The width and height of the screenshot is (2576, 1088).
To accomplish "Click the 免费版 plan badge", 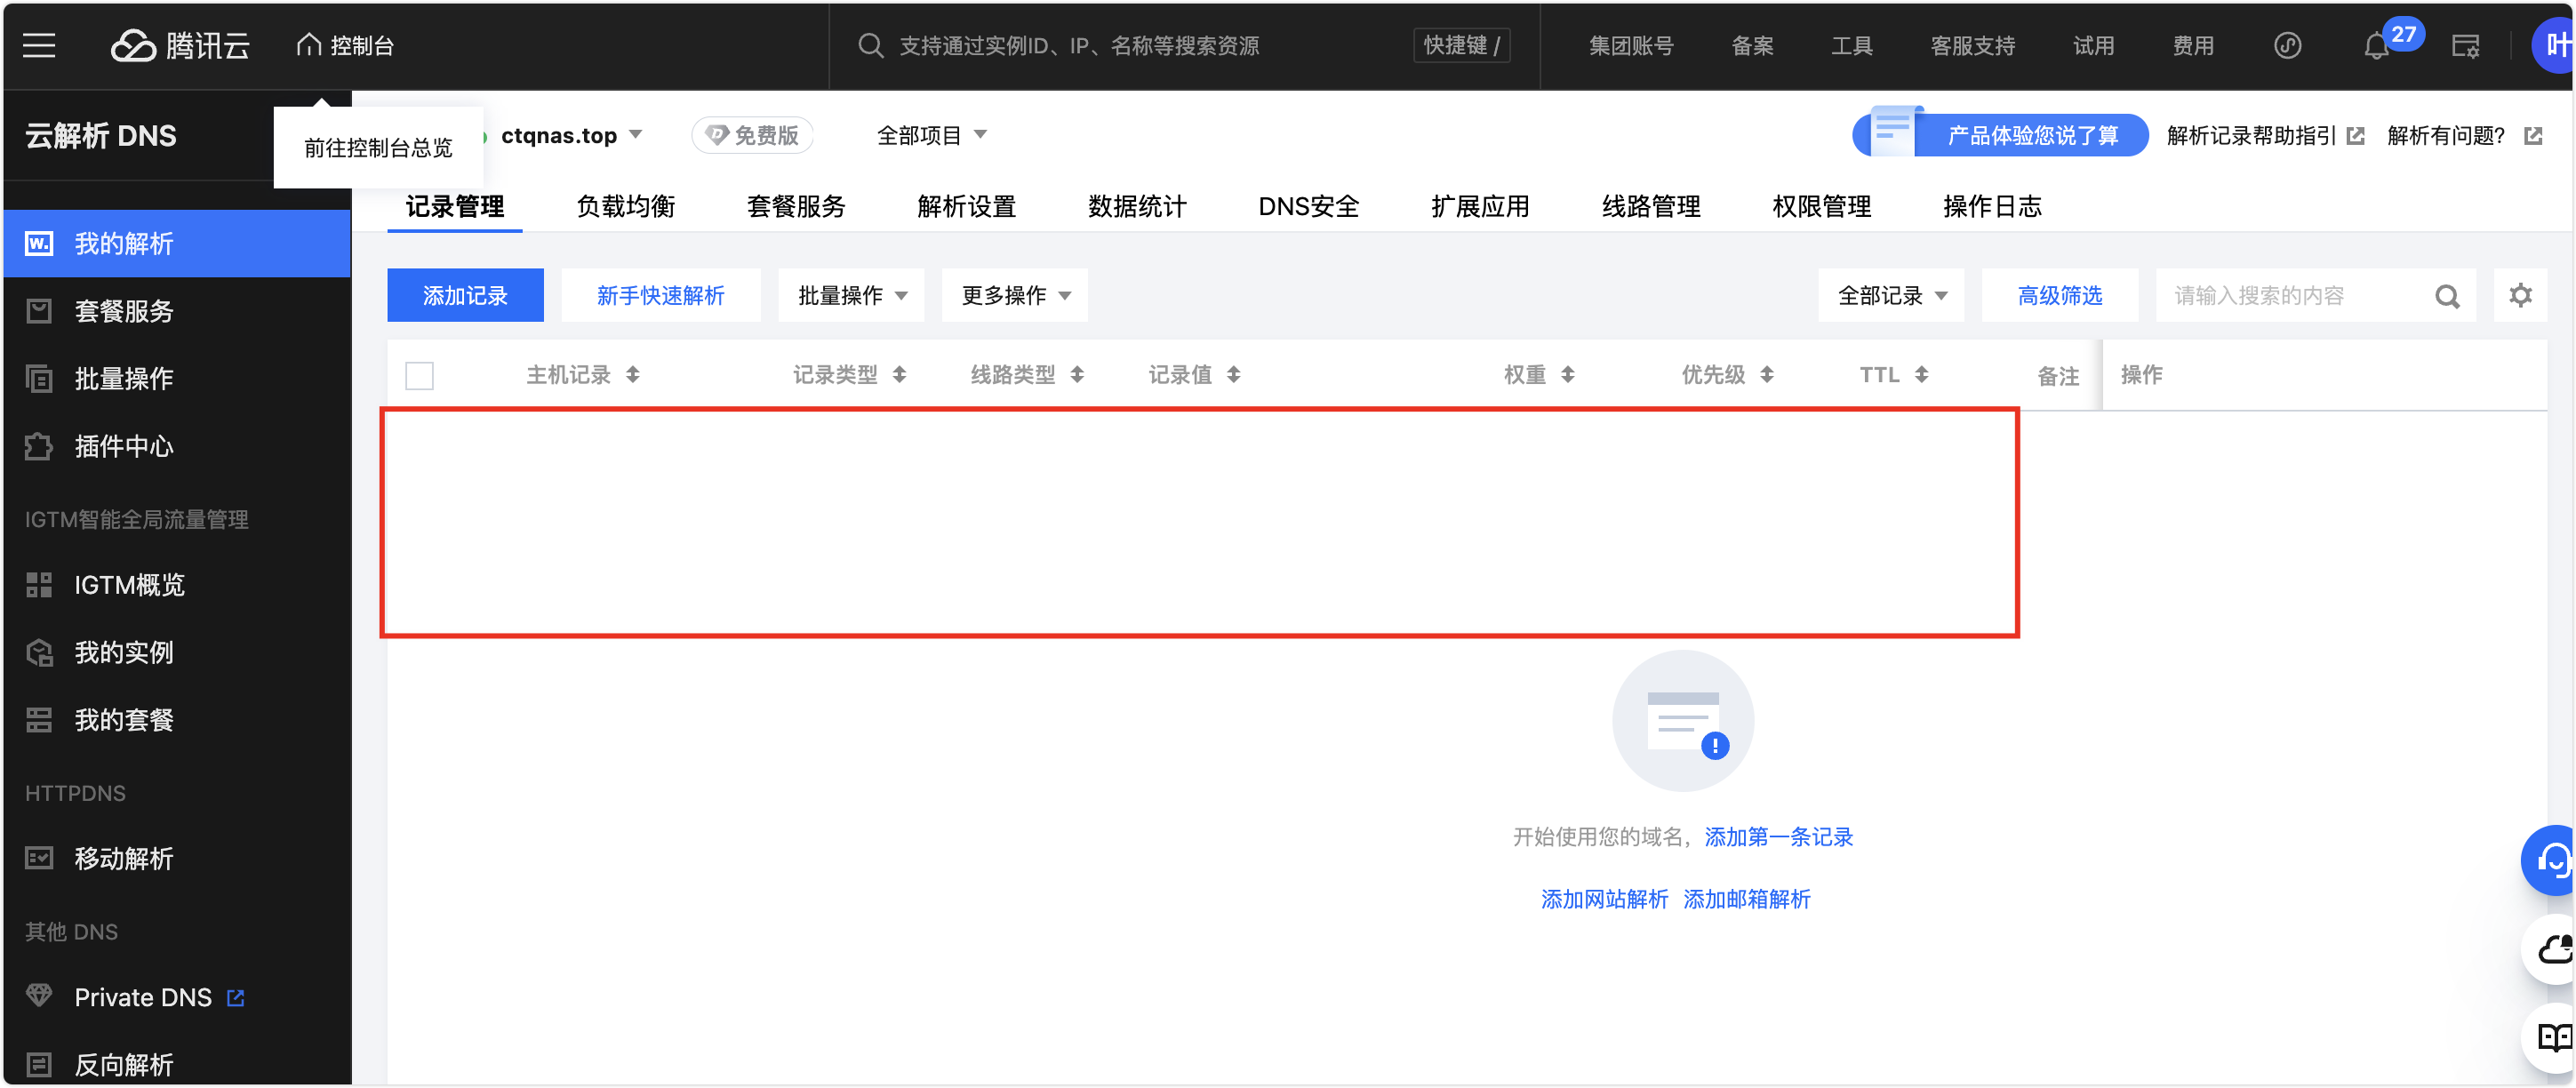I will pyautogui.click(x=753, y=135).
